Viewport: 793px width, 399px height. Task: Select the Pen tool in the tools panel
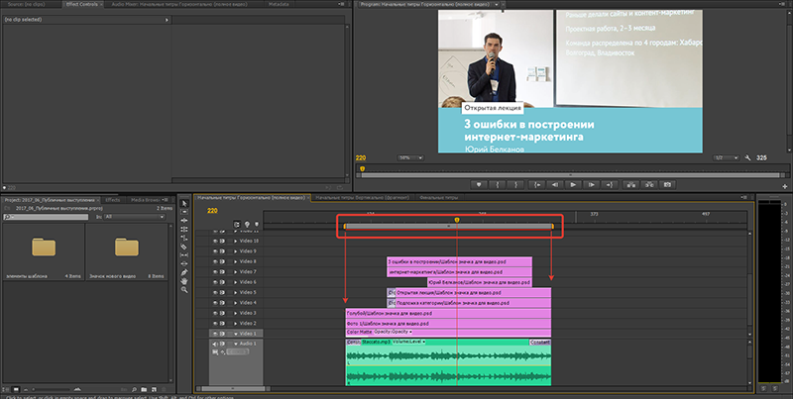(x=184, y=270)
